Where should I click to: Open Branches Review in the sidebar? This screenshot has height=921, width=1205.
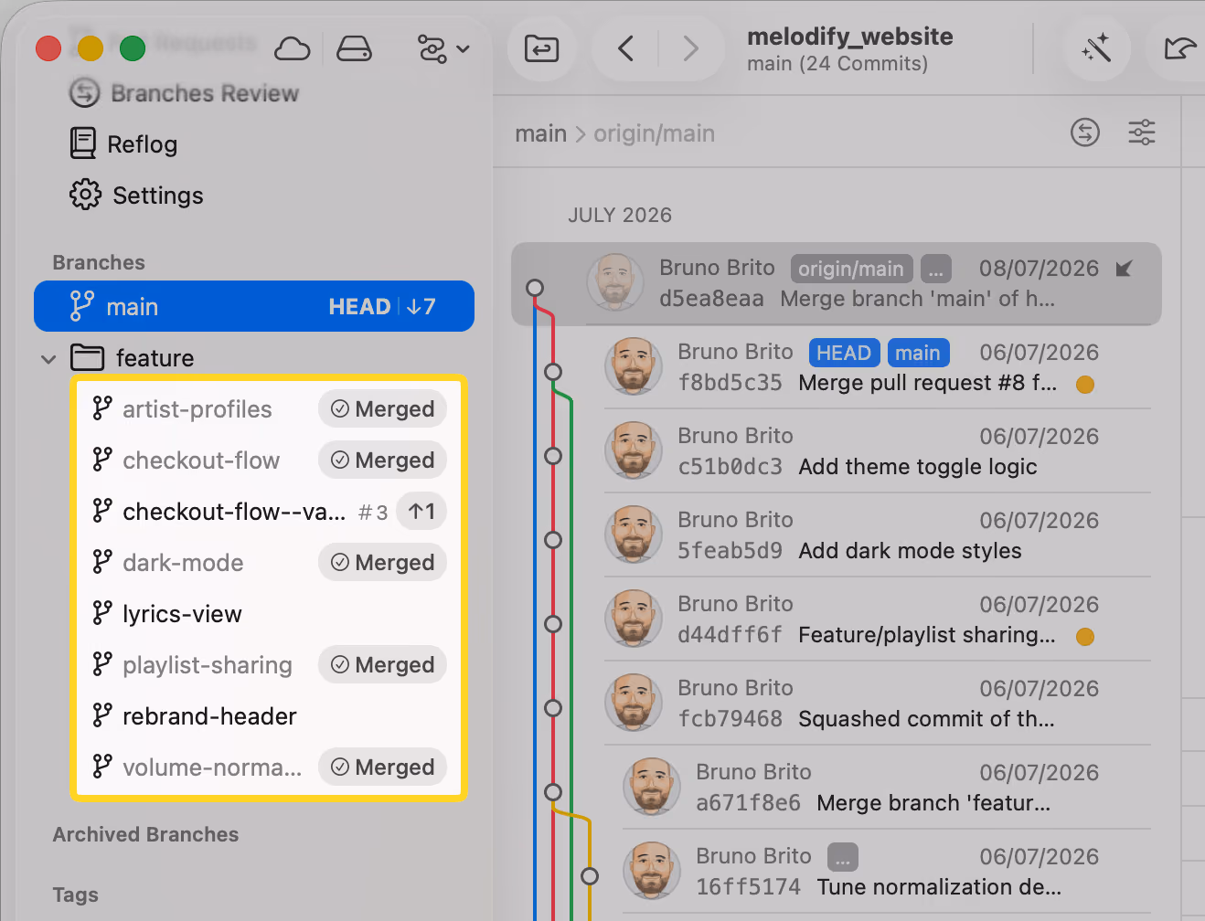pos(184,93)
